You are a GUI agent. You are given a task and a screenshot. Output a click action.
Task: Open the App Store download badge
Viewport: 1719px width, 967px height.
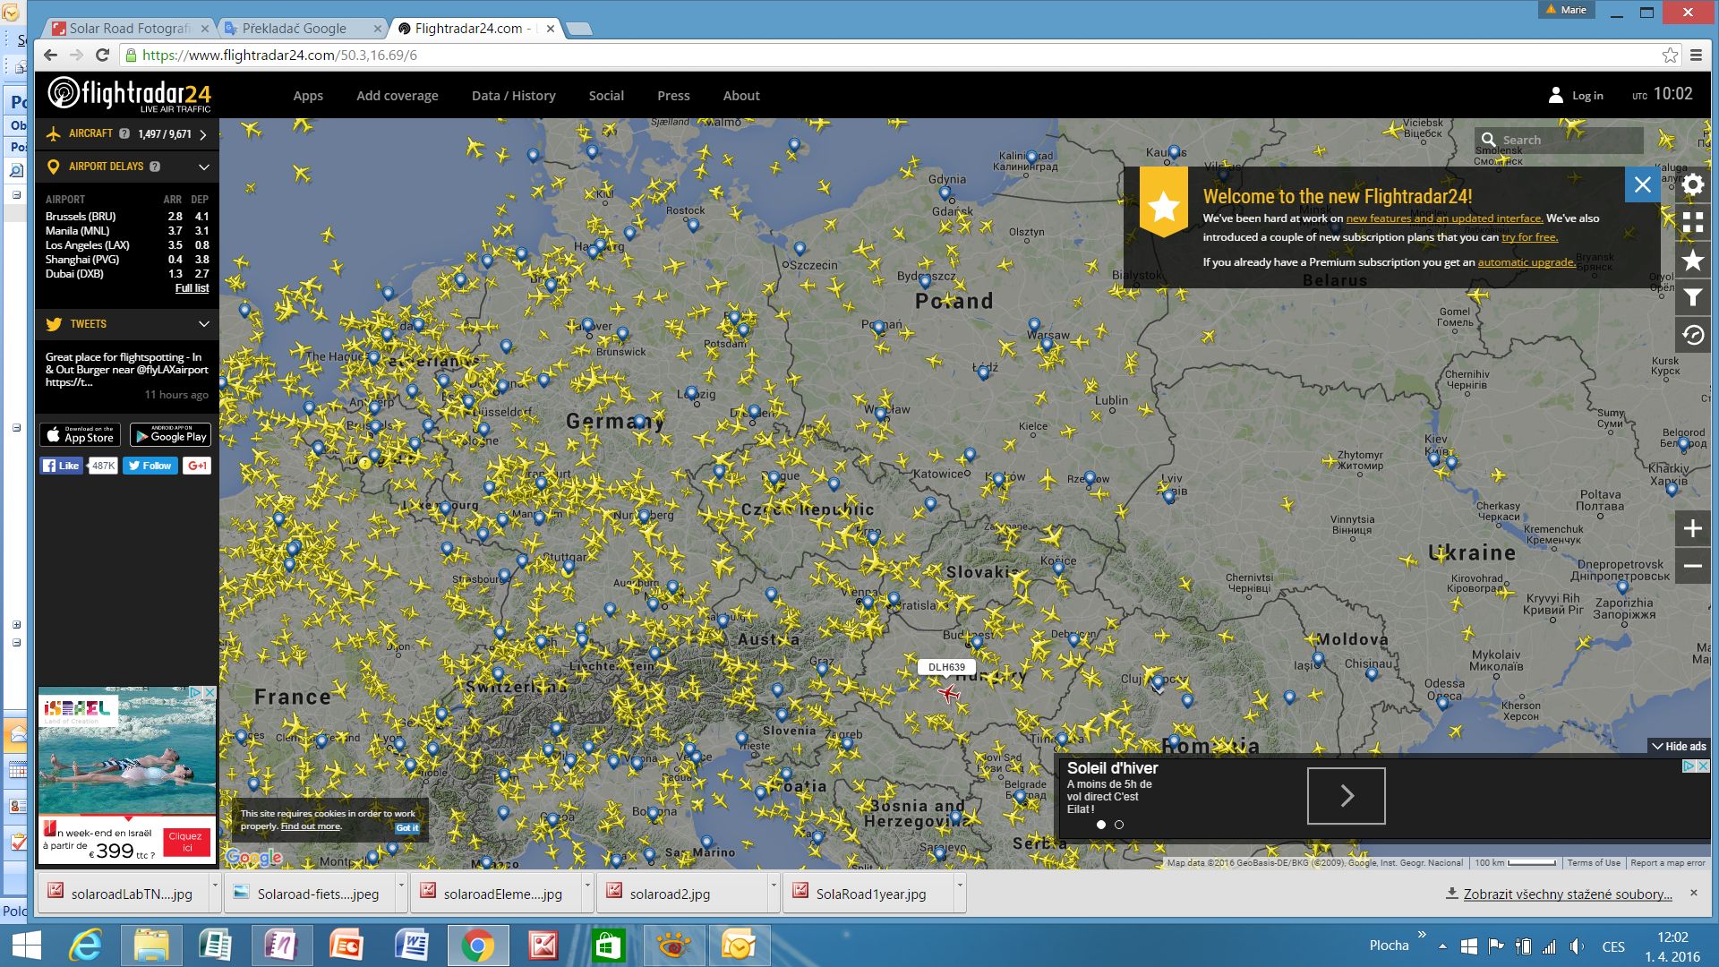80,435
